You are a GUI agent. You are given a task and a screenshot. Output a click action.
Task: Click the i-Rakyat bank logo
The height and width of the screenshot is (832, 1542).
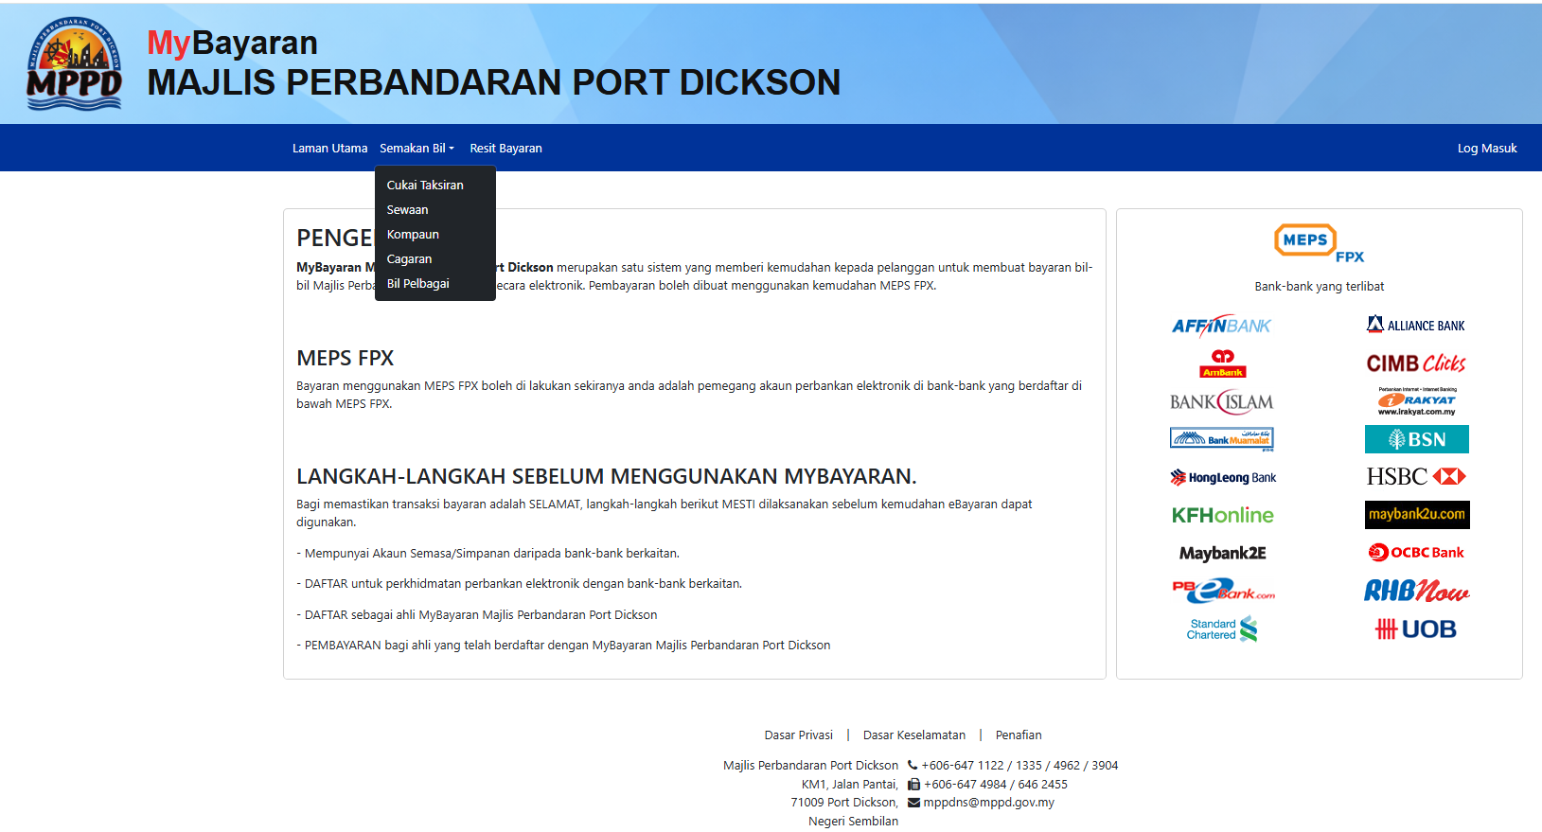point(1417,401)
